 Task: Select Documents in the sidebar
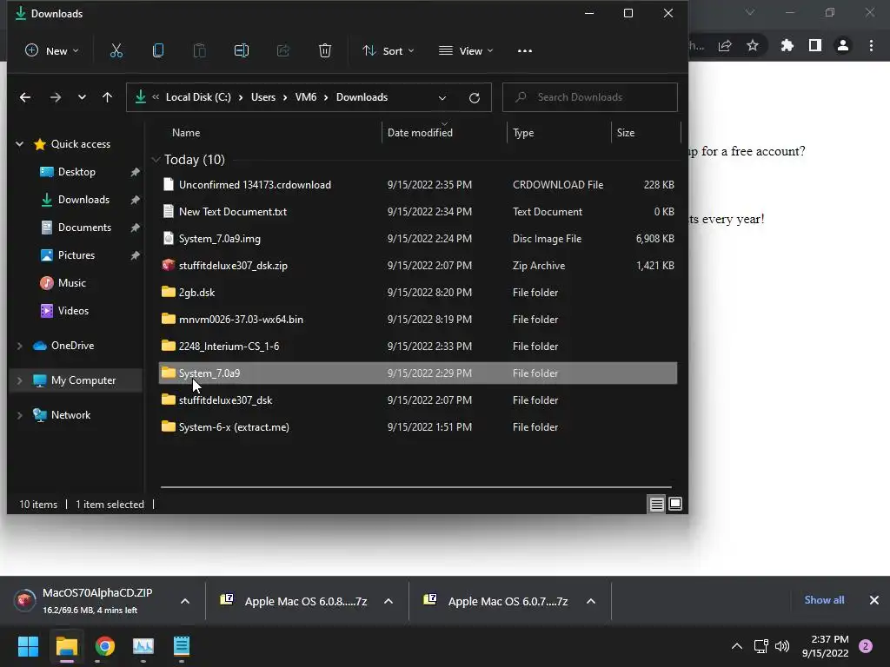[x=84, y=228]
